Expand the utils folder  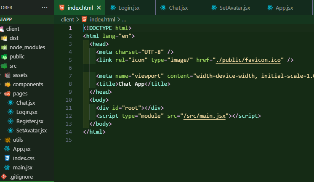(18, 140)
